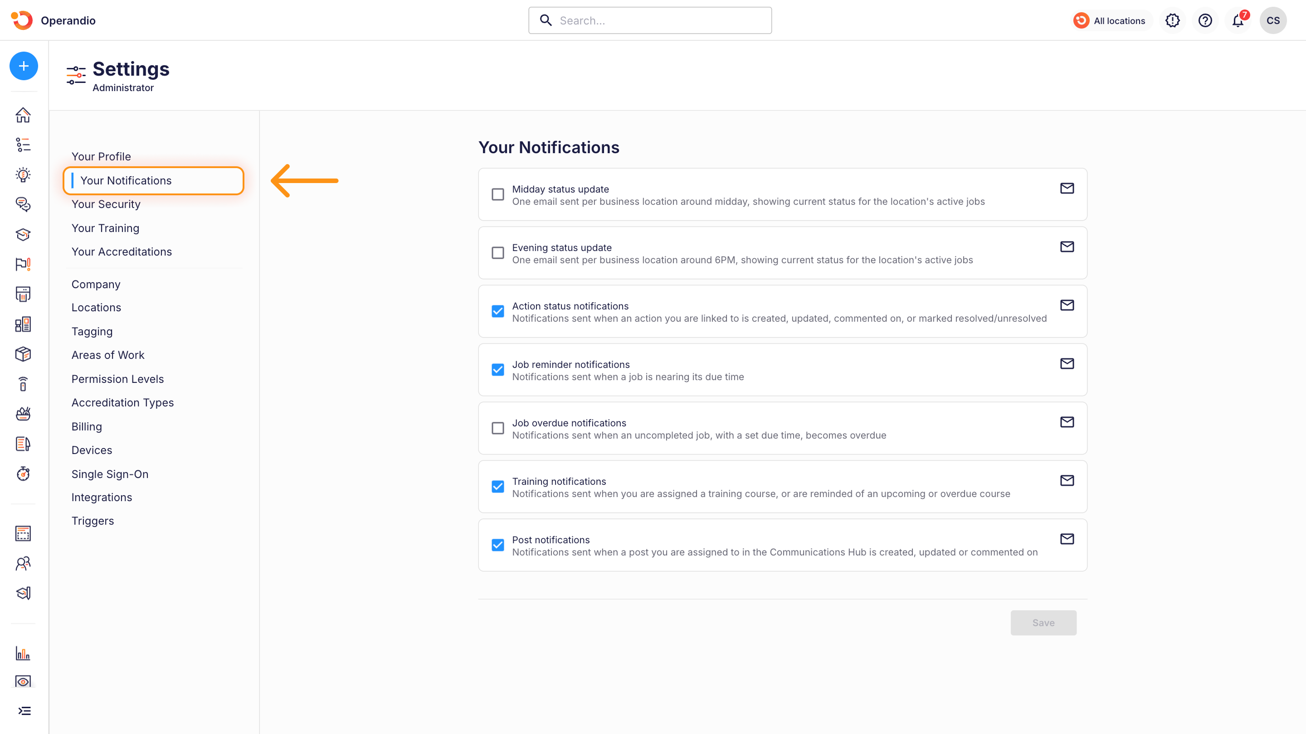Open Your Accreditations section
Image resolution: width=1306 pixels, height=734 pixels.
tap(122, 252)
